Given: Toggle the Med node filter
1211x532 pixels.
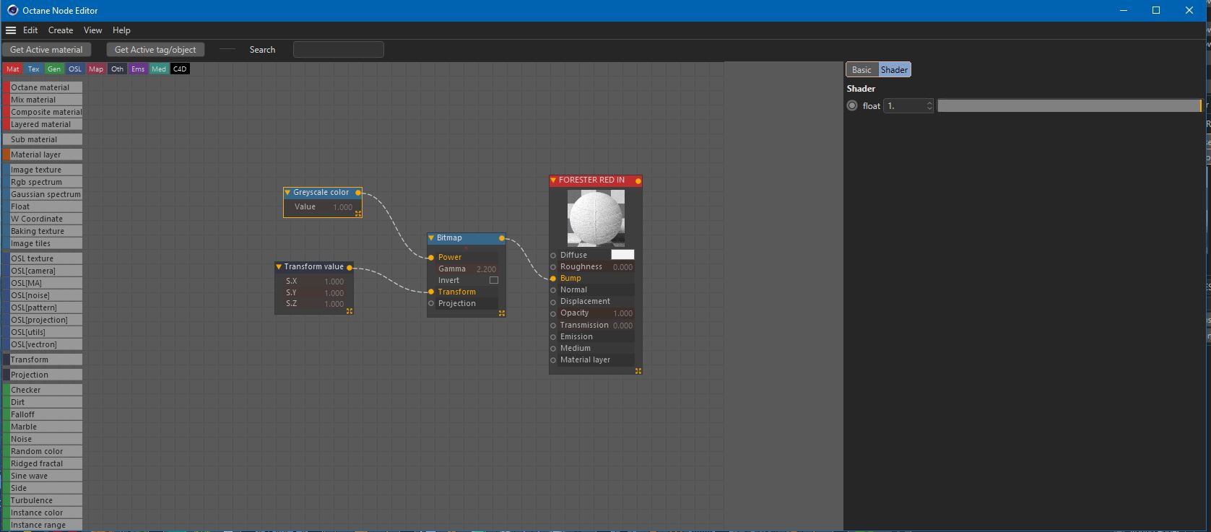Looking at the screenshot, I should (159, 69).
